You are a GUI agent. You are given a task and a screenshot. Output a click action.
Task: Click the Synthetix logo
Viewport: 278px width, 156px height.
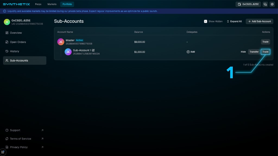[16, 4]
